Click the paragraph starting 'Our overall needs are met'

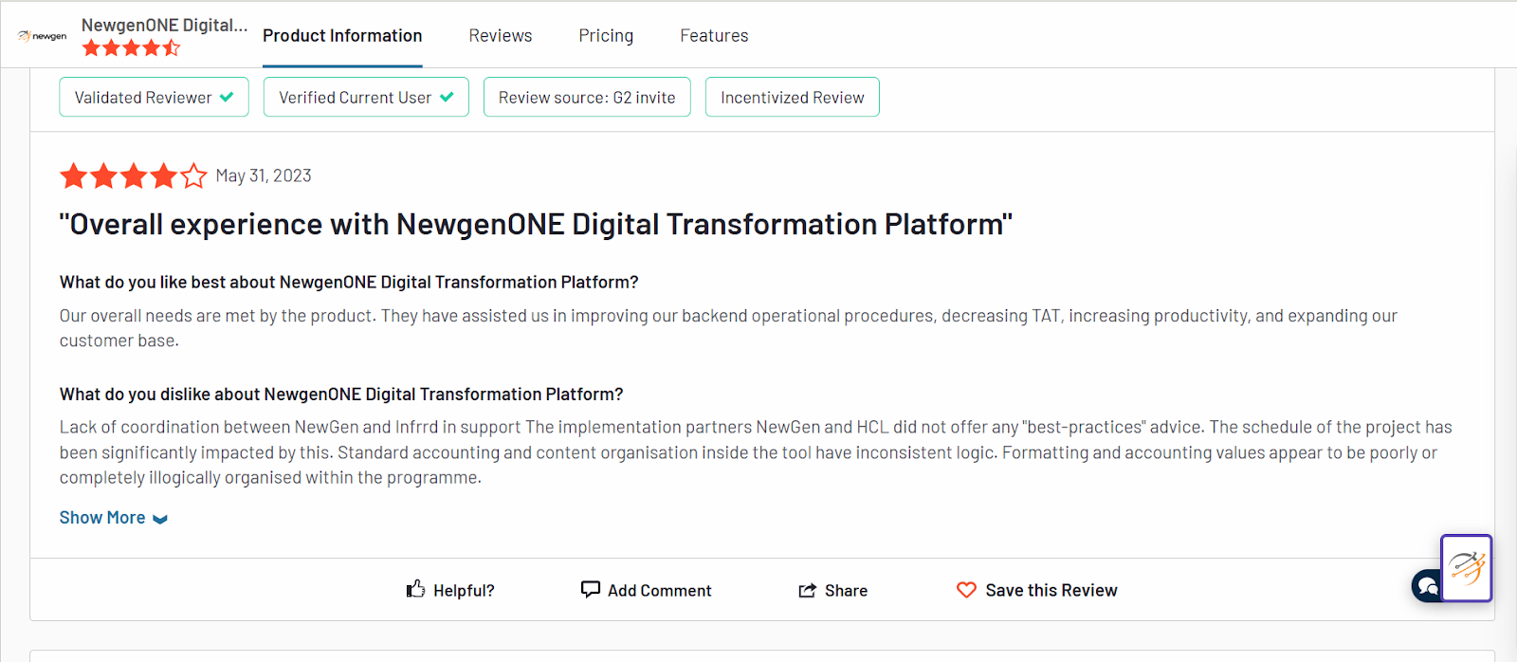pyautogui.click(x=728, y=328)
